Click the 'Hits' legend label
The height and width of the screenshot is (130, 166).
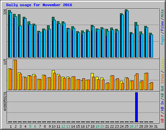[x=162, y=13]
